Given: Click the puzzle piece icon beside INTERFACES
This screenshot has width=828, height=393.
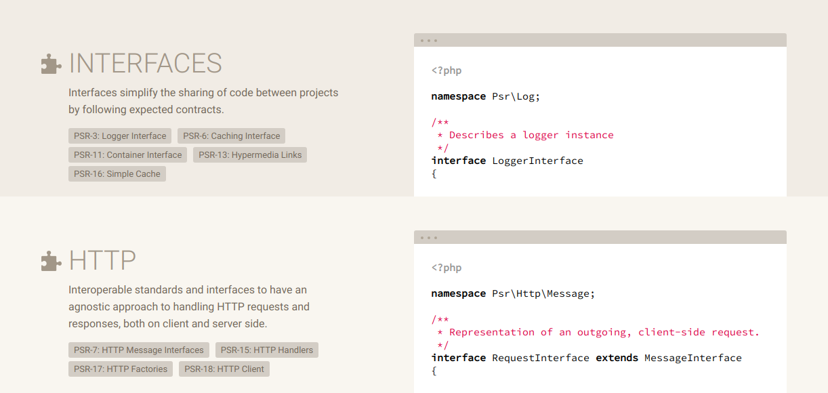Looking at the screenshot, I should [49, 63].
